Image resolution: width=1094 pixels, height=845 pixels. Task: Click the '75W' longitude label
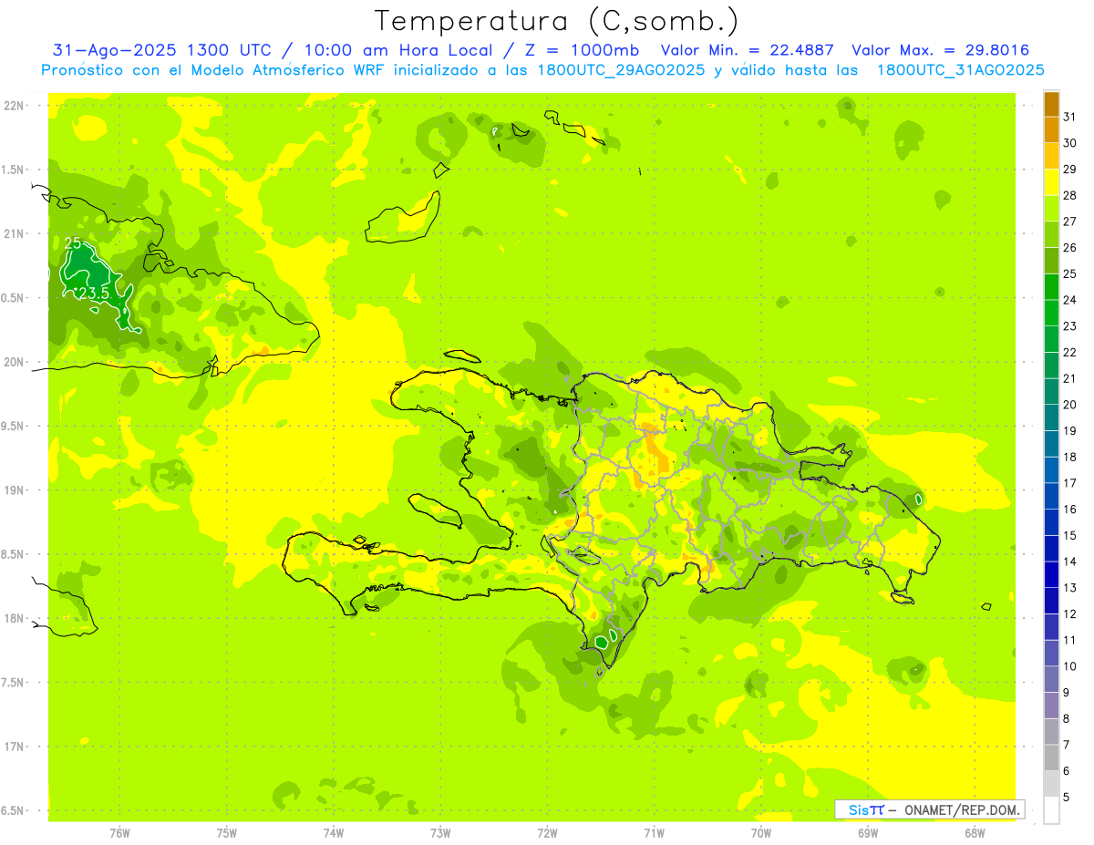(227, 832)
